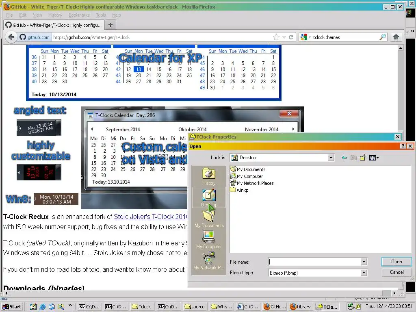Launch Internet Explorer from quick launch
This screenshot has width=416, height=312.
[42, 307]
